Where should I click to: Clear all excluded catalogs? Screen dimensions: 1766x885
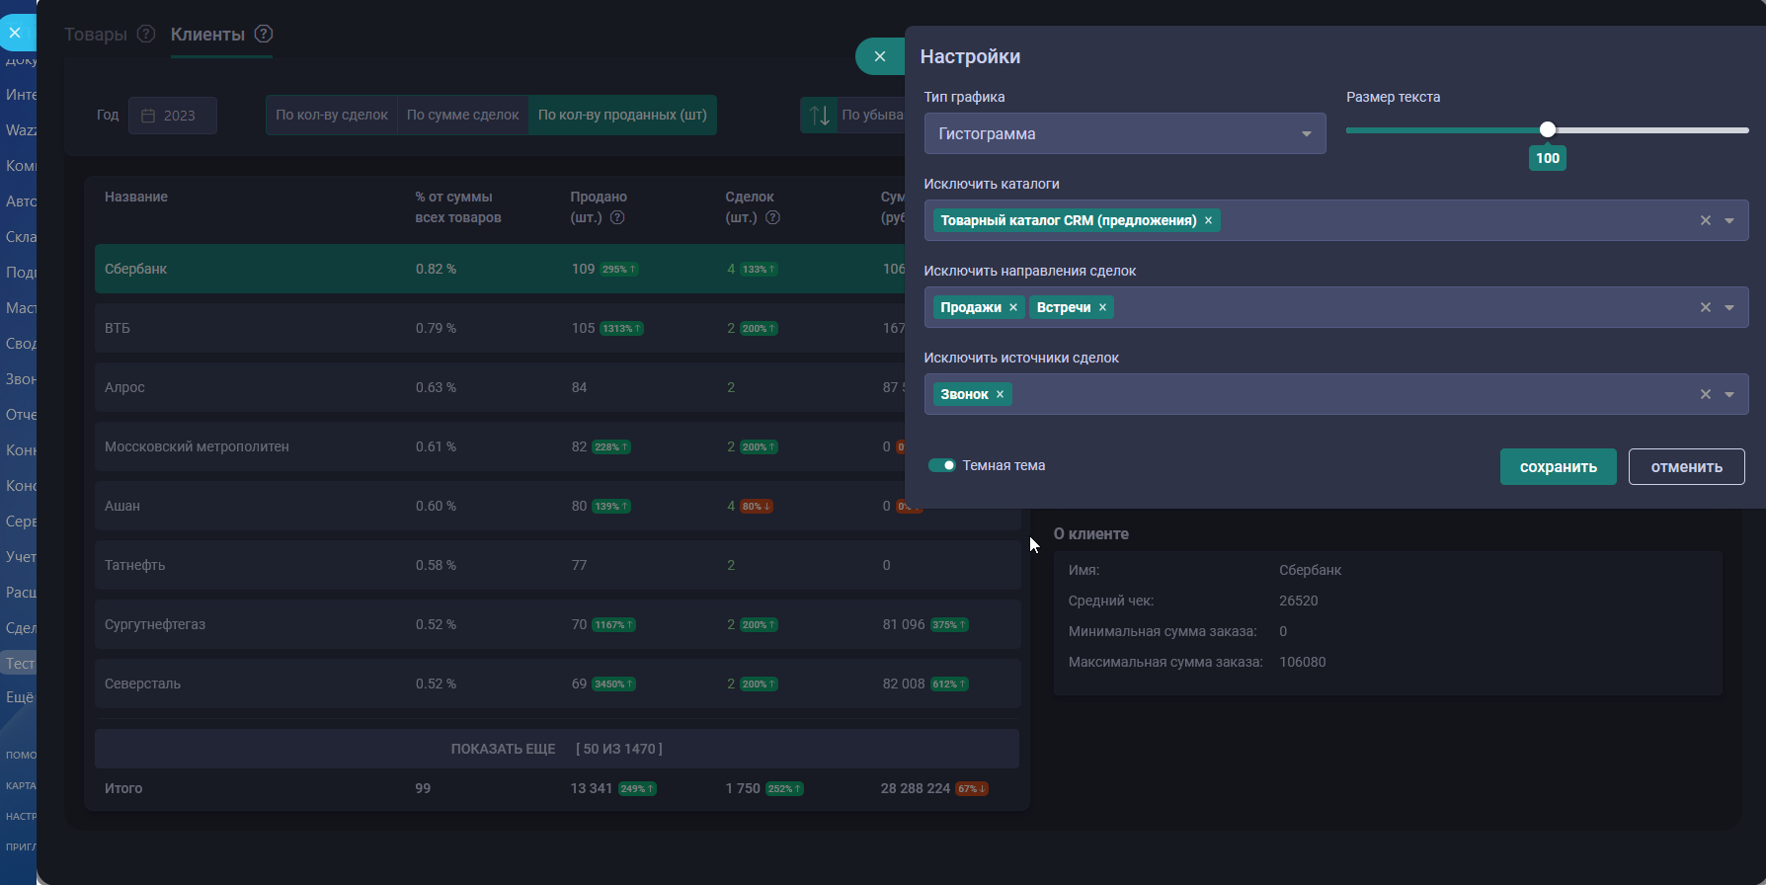tap(1705, 220)
